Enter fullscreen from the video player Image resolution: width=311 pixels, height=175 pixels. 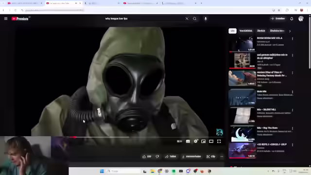click(219, 141)
